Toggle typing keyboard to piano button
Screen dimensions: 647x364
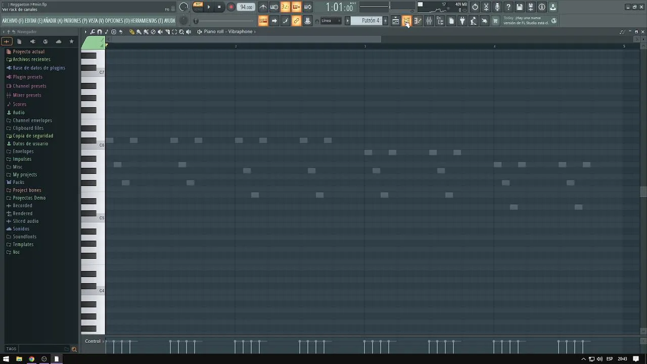(263, 21)
